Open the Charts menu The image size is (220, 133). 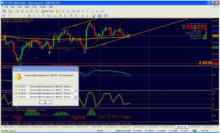(x=27, y=7)
